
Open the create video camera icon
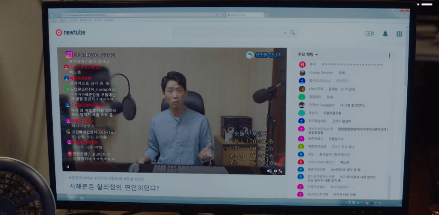pyautogui.click(x=369, y=34)
